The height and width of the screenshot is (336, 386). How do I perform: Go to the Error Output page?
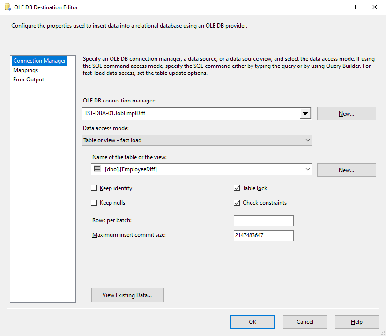(x=29, y=80)
